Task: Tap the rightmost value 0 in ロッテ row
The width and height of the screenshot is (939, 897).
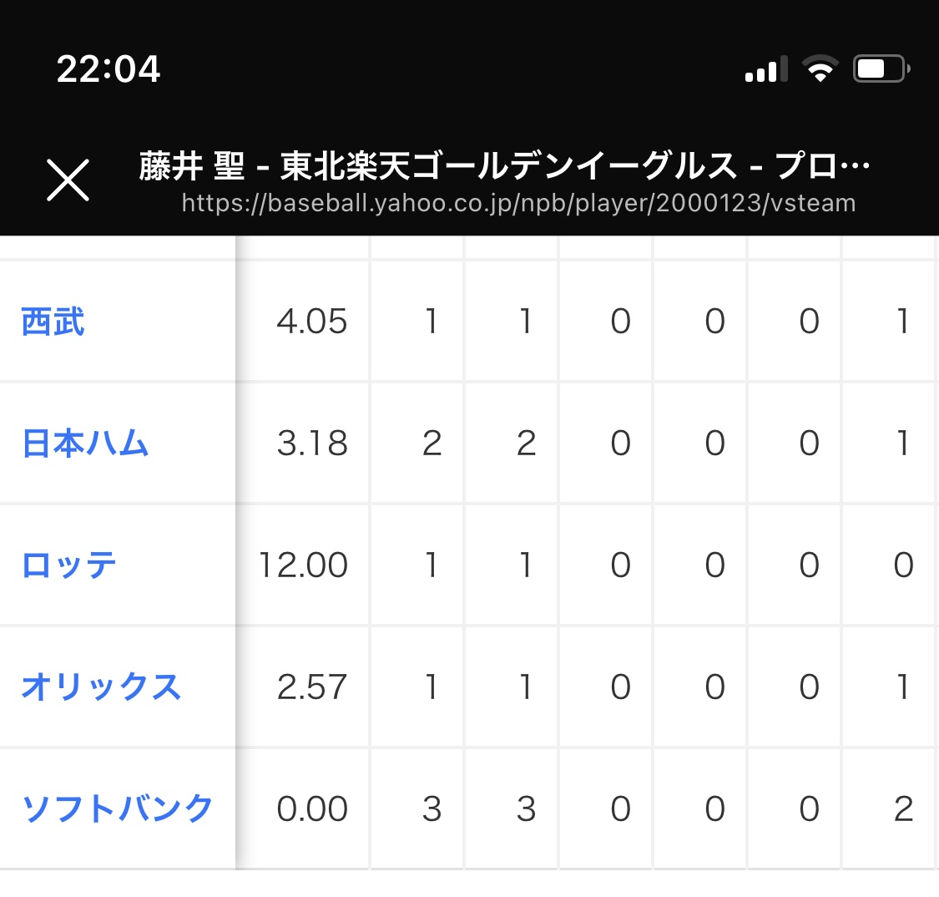Action: click(903, 565)
